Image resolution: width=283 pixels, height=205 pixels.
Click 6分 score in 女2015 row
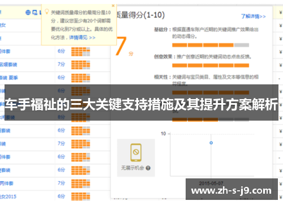point(61,197)
